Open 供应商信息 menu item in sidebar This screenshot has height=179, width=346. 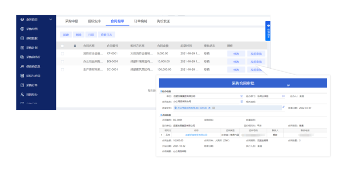tap(33, 66)
